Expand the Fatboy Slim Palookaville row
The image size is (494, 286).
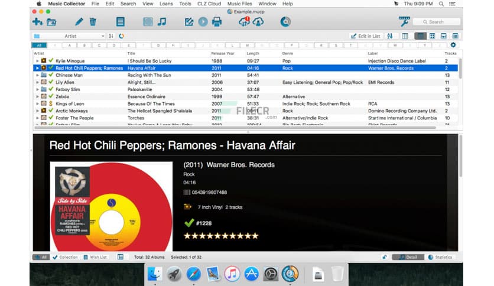pyautogui.click(x=37, y=89)
